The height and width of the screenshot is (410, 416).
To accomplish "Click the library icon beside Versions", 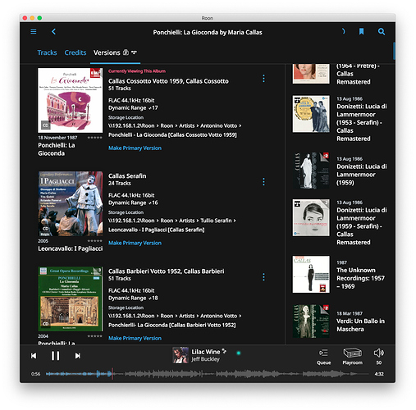I will [x=126, y=52].
